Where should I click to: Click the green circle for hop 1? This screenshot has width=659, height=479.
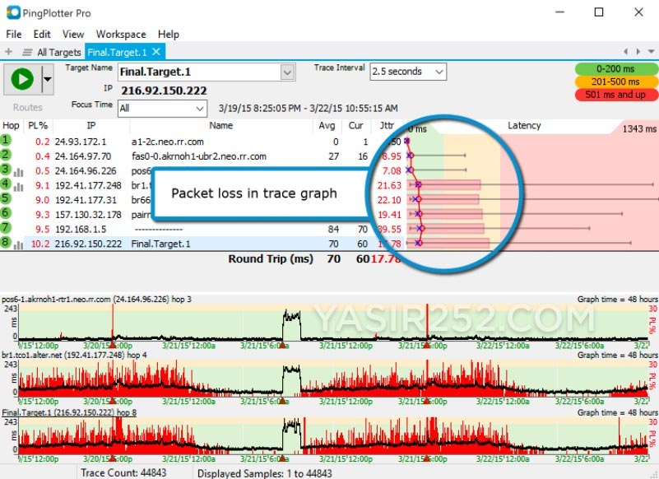point(7,142)
